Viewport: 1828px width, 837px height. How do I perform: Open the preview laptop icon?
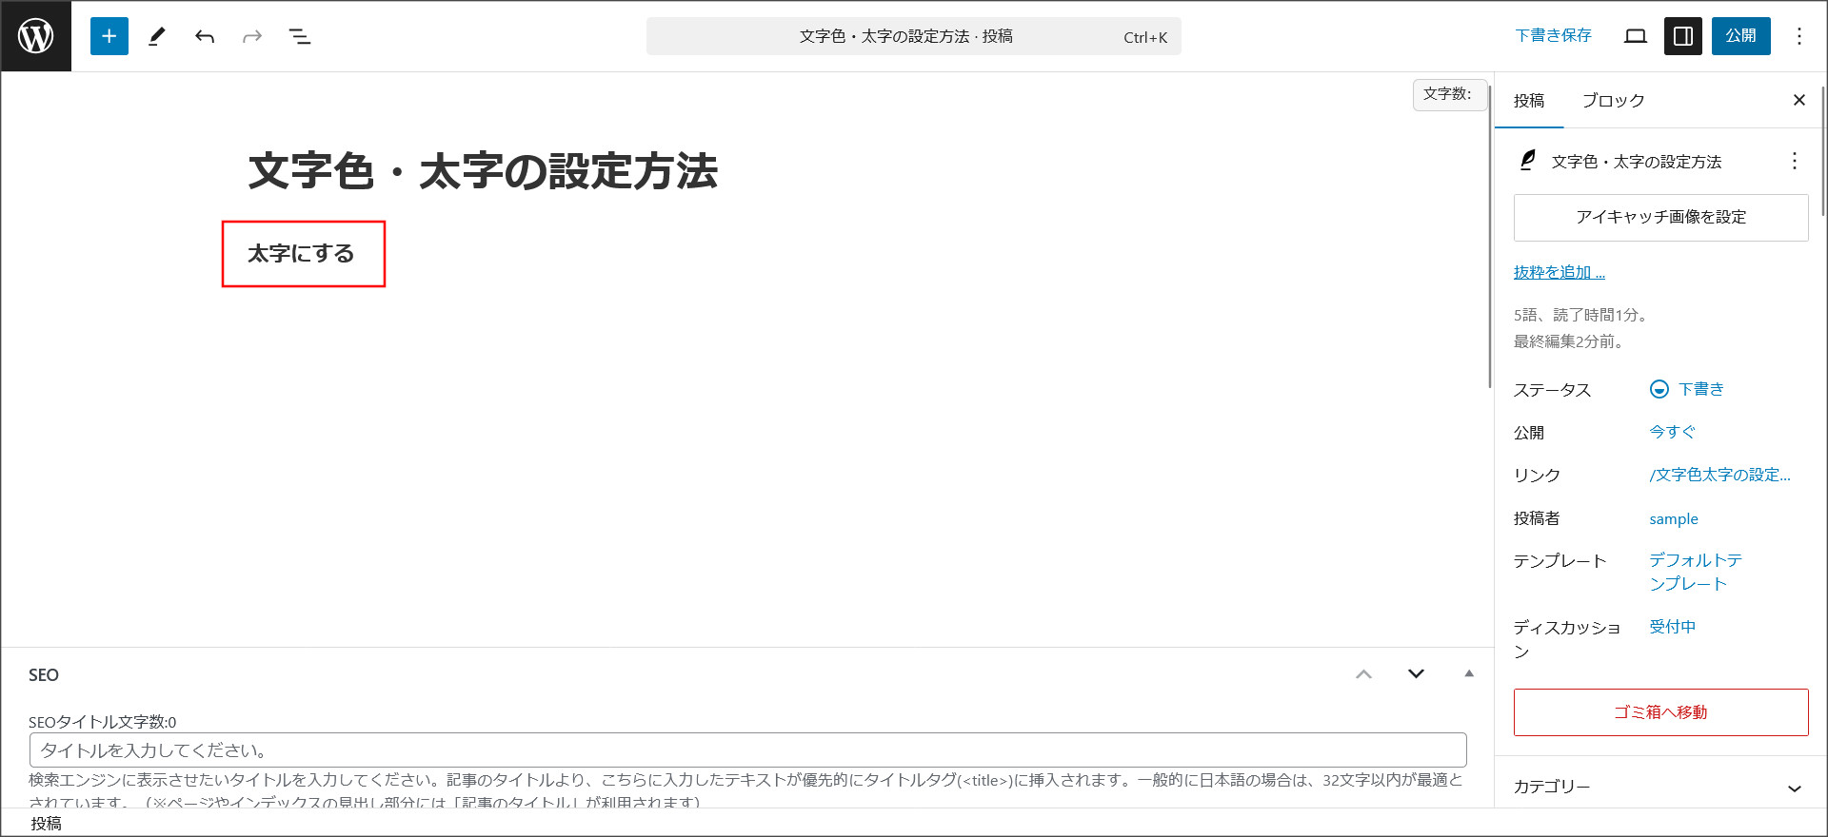coord(1636,36)
